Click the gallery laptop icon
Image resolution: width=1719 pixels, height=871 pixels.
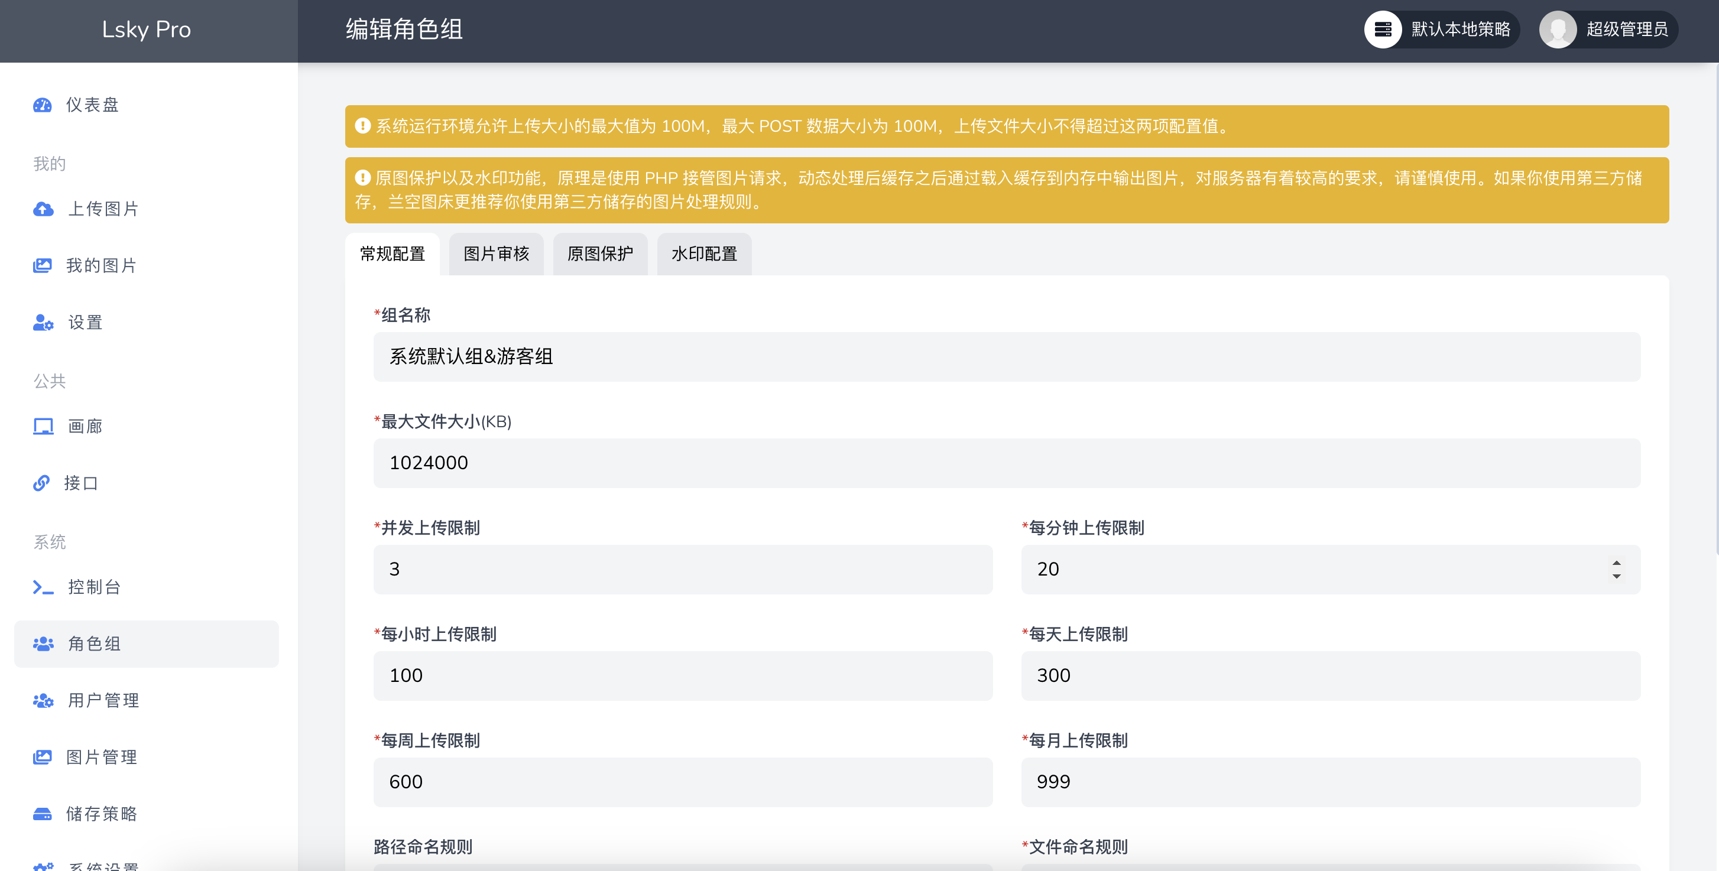pos(43,426)
